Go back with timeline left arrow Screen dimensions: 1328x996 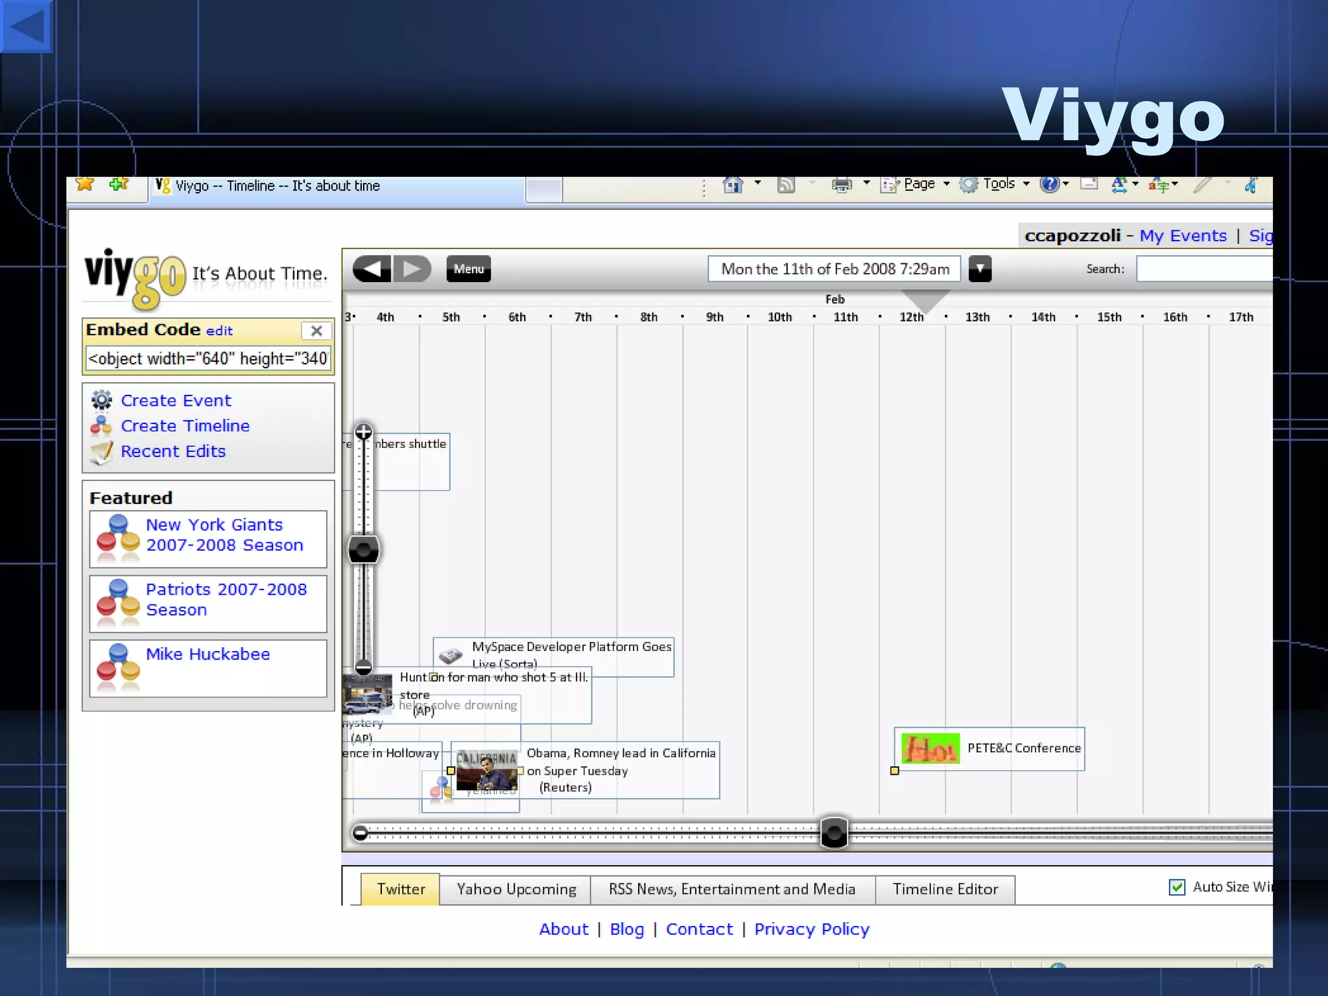click(372, 268)
